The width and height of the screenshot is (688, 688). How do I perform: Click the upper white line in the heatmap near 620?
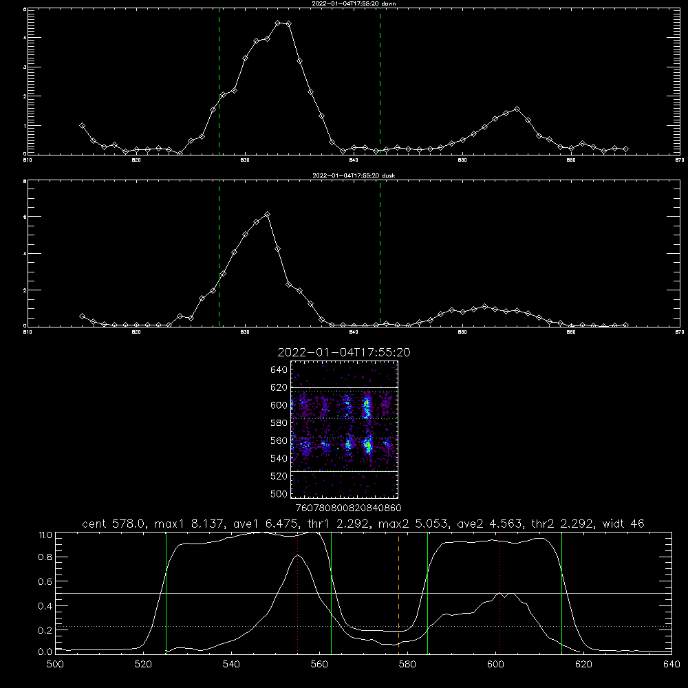coord(345,388)
